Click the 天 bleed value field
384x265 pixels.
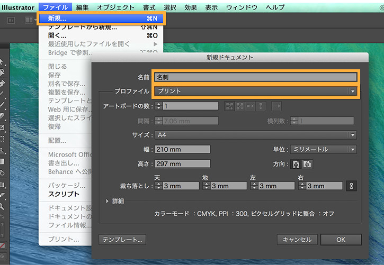[181, 186]
